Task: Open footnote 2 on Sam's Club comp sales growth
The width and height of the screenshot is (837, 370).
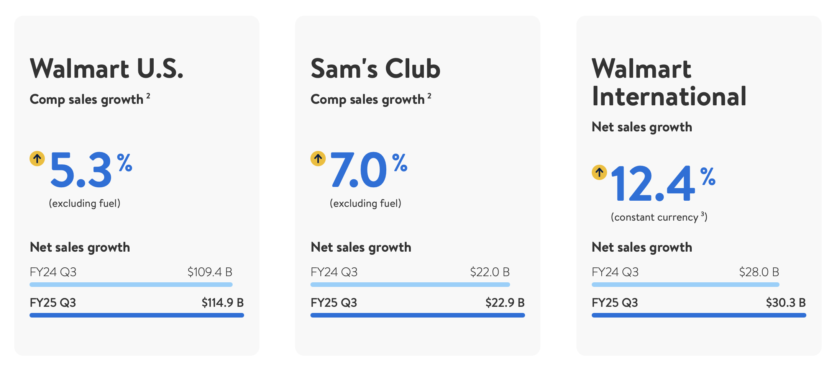Action: coord(429,96)
